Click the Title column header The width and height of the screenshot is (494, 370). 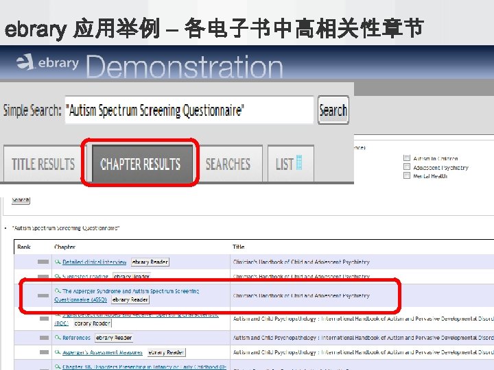click(x=239, y=247)
